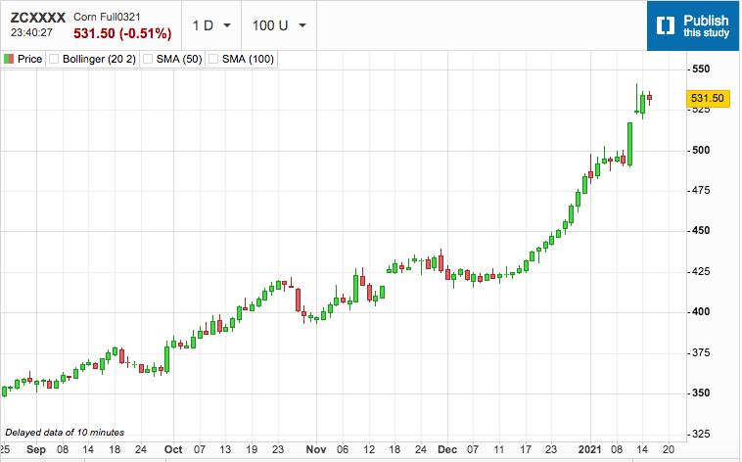Click the 325 price axis label
This screenshot has width=742, height=462.
tap(701, 434)
